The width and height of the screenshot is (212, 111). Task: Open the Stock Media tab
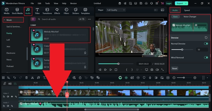(17, 11)
